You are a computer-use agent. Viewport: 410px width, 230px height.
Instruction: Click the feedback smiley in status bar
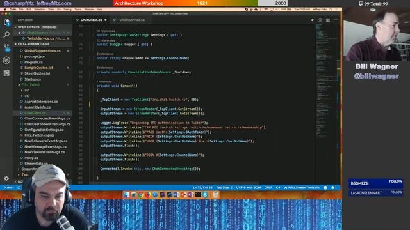click(x=325, y=187)
